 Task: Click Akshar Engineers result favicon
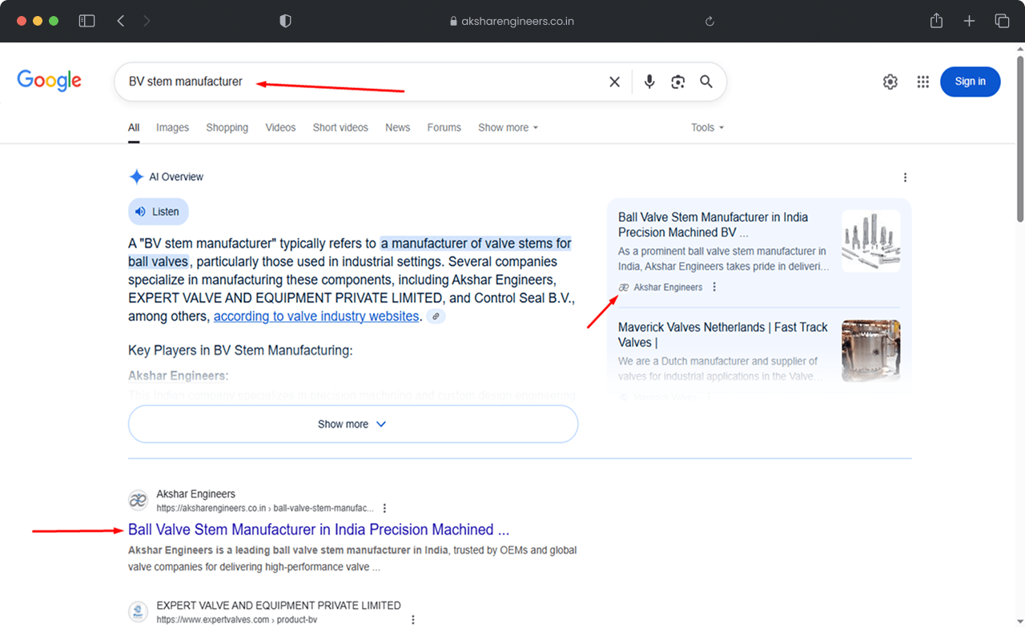[139, 501]
